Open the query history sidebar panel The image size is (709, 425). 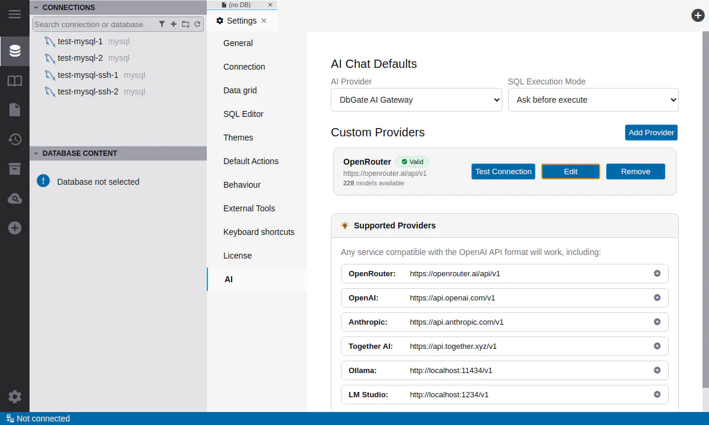pos(15,139)
